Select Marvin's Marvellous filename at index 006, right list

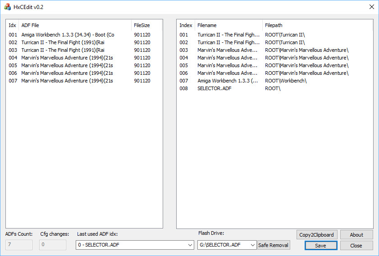coord(228,73)
